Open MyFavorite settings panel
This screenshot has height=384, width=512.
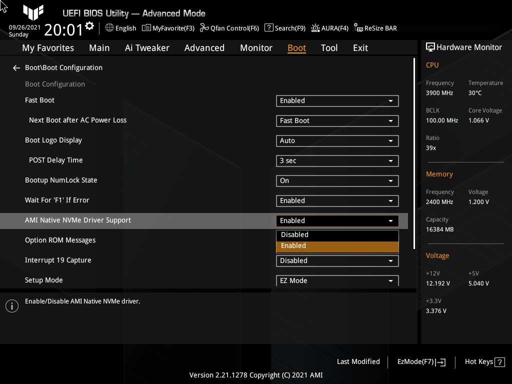168,28
